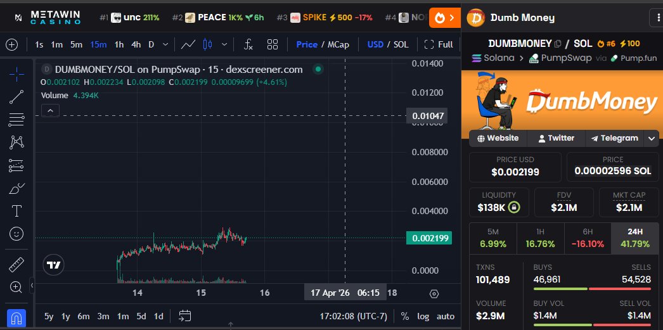663x330 pixels.
Task: Expand the more timeframes dropdown
Action: (165, 44)
